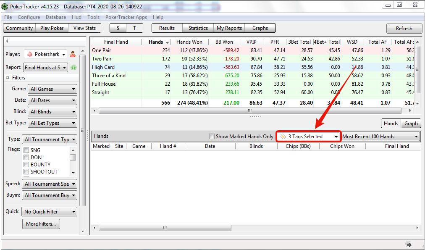Switch lower panel to Graph view
This screenshot has height=250, width=425.
(x=411, y=124)
